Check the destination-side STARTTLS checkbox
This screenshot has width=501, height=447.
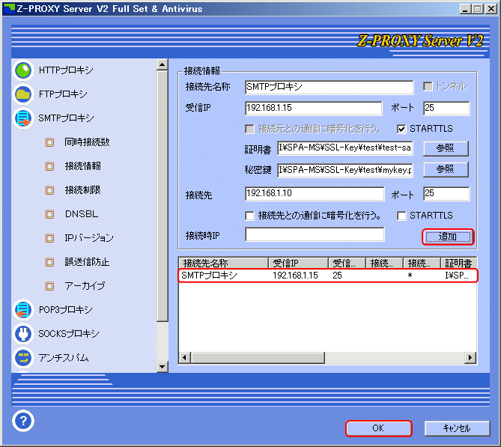point(401,216)
